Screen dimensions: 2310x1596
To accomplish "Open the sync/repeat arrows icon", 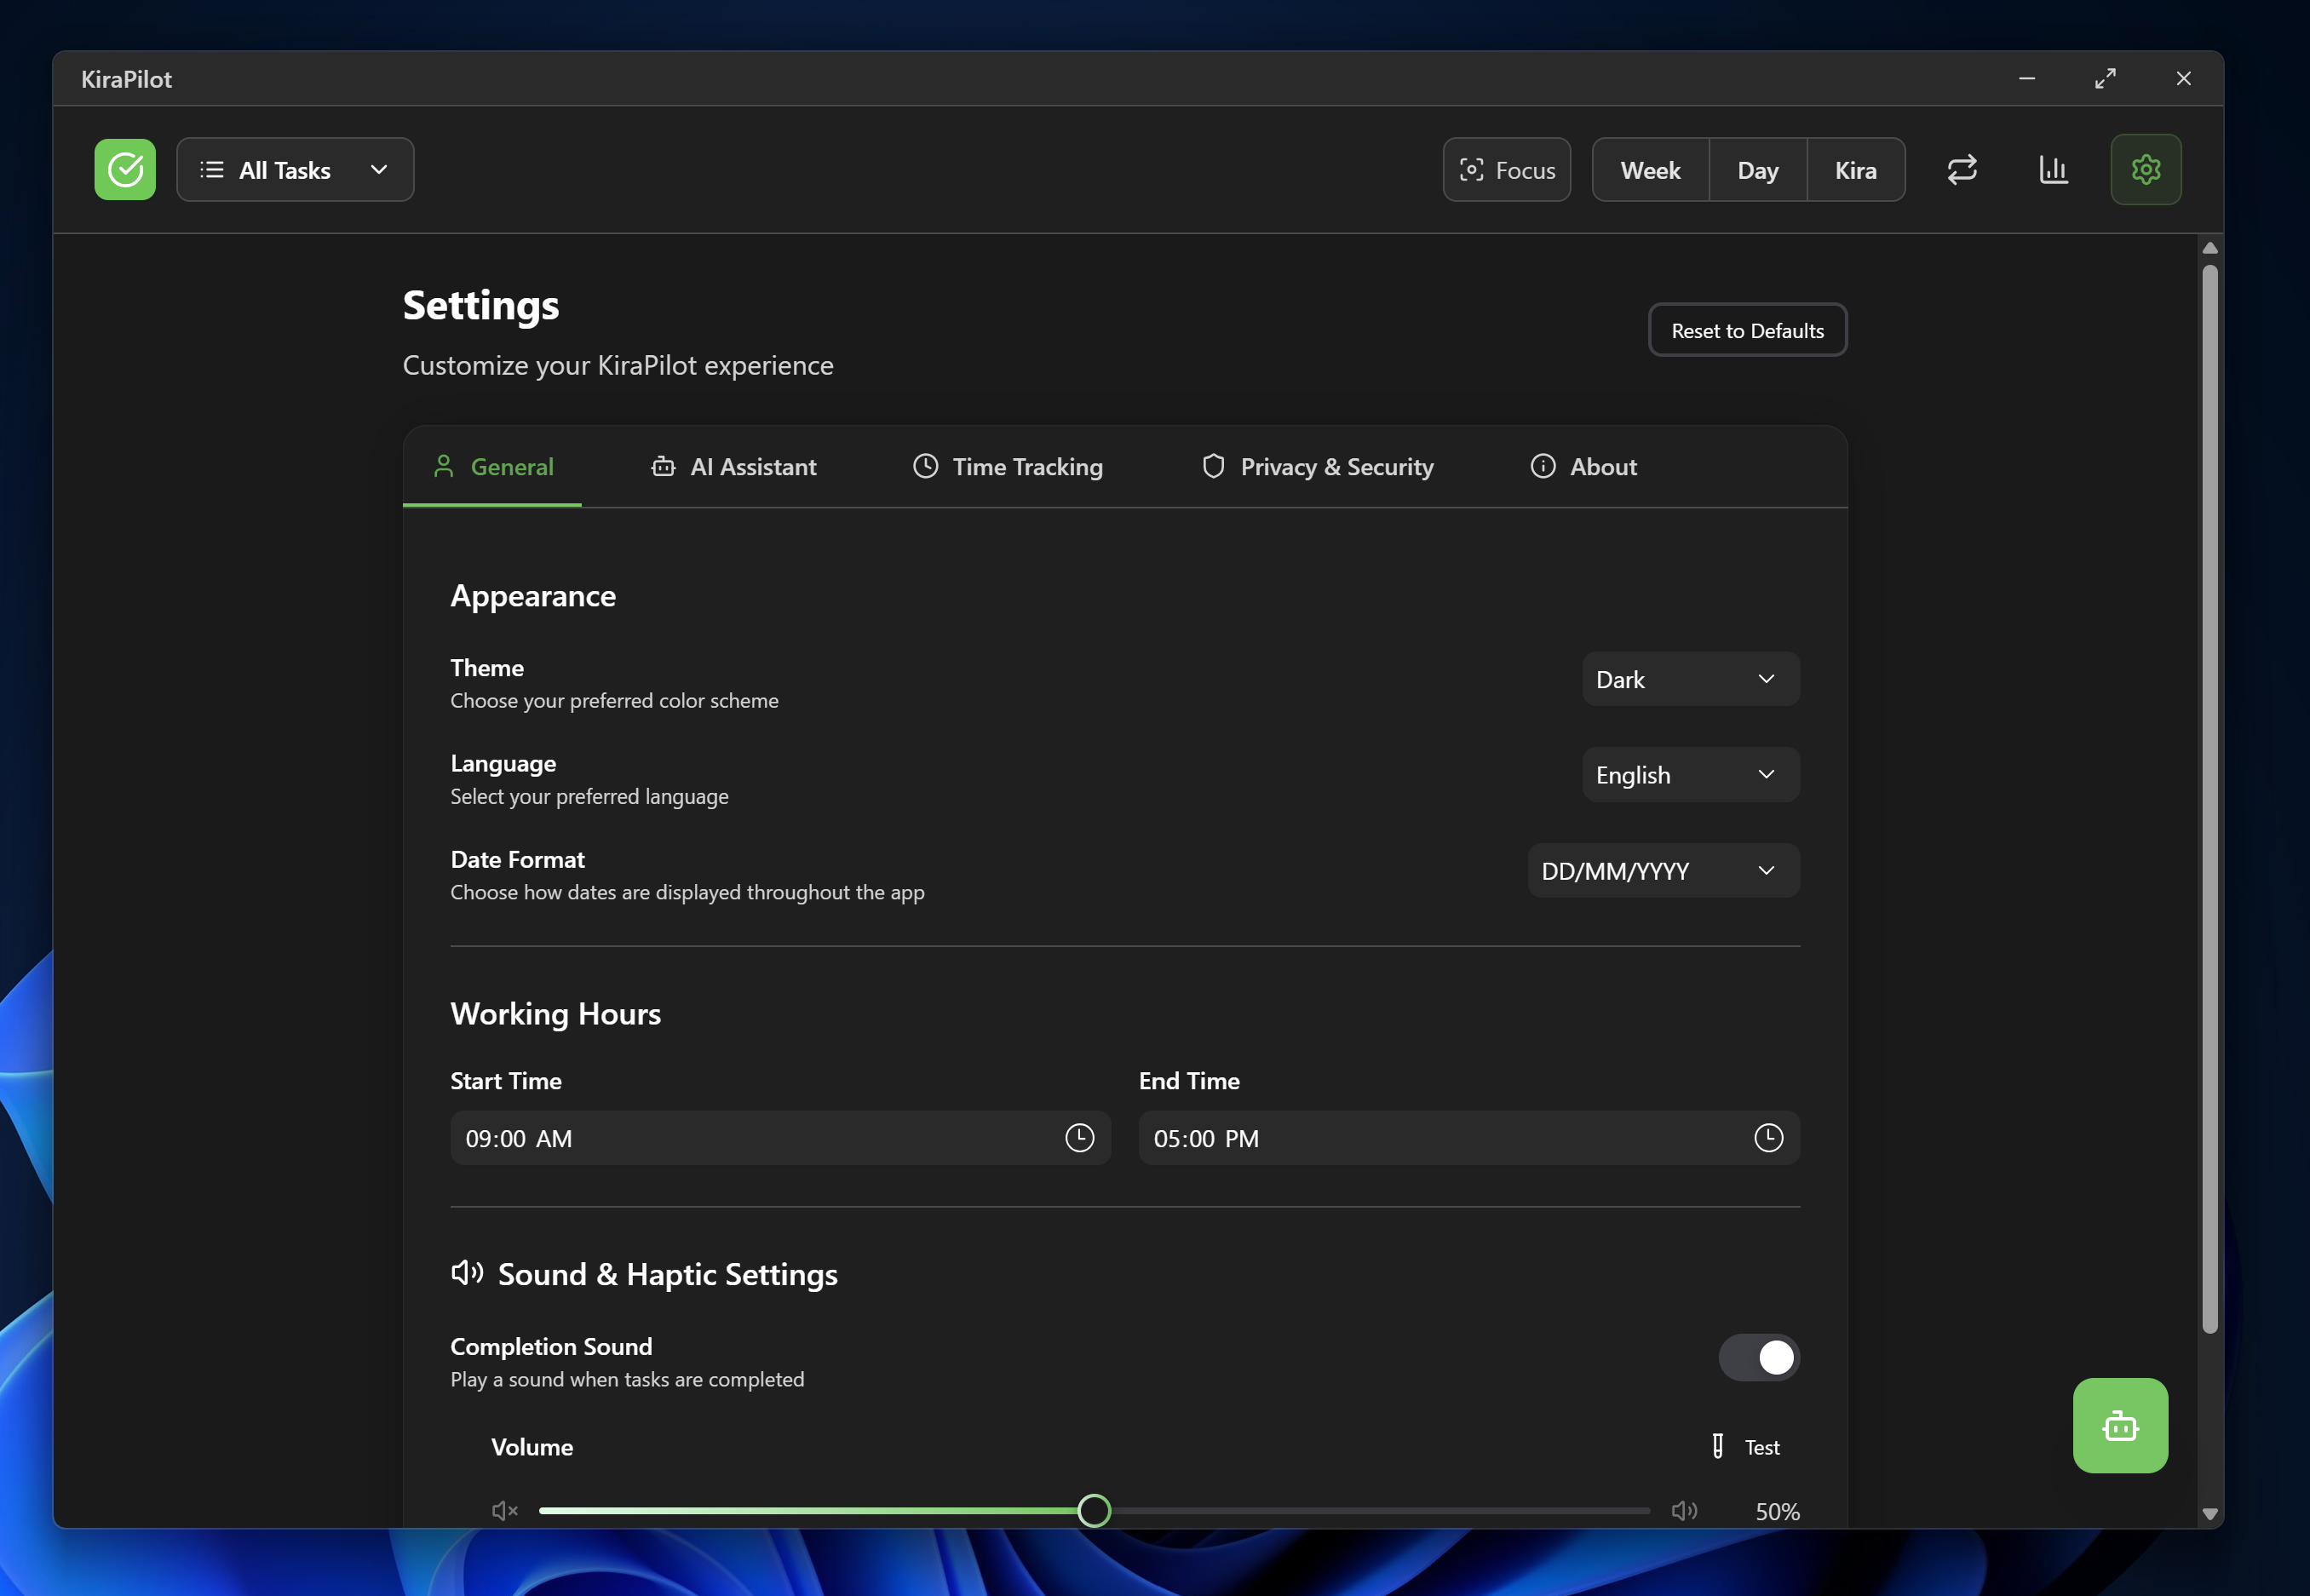I will point(1962,169).
